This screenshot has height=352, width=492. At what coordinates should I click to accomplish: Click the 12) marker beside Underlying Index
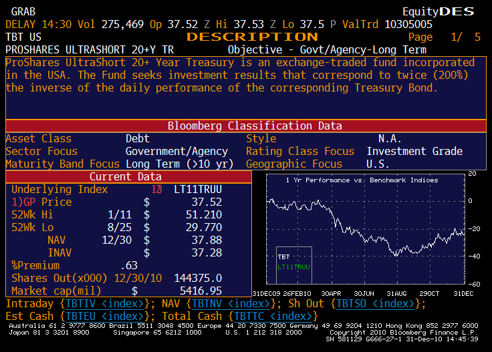(156, 189)
